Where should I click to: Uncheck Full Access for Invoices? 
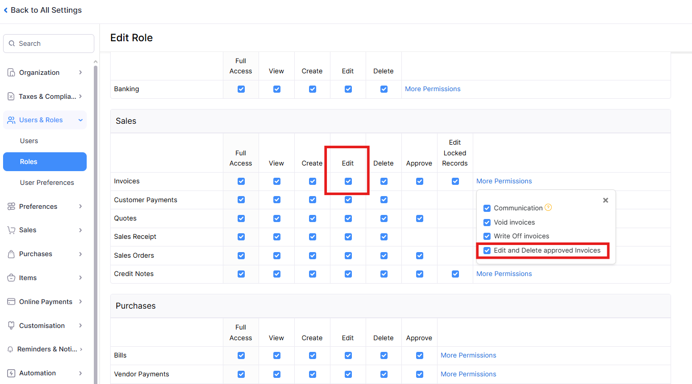(x=241, y=181)
